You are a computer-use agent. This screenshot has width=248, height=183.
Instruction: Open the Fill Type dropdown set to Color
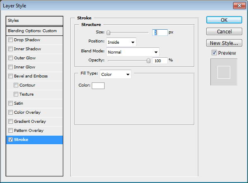(115, 74)
